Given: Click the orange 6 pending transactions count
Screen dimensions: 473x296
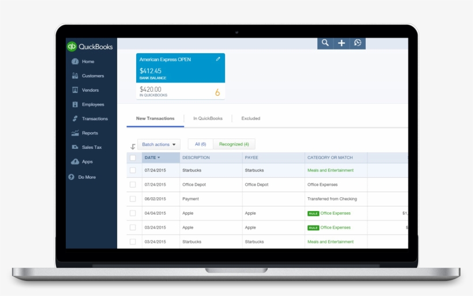Looking at the screenshot, I should [217, 92].
